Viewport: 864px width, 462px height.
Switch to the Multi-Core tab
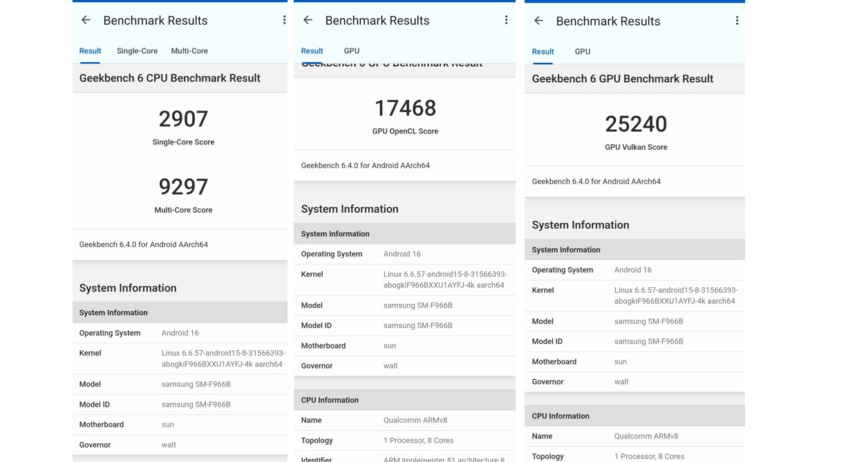click(x=189, y=51)
